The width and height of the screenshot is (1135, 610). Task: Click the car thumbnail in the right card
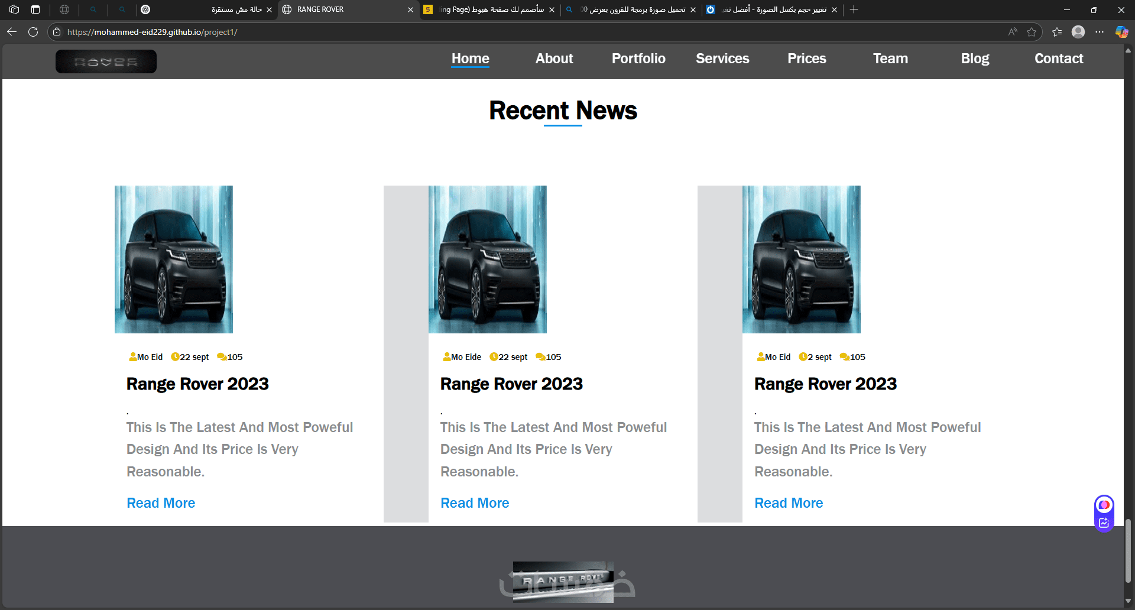[802, 259]
